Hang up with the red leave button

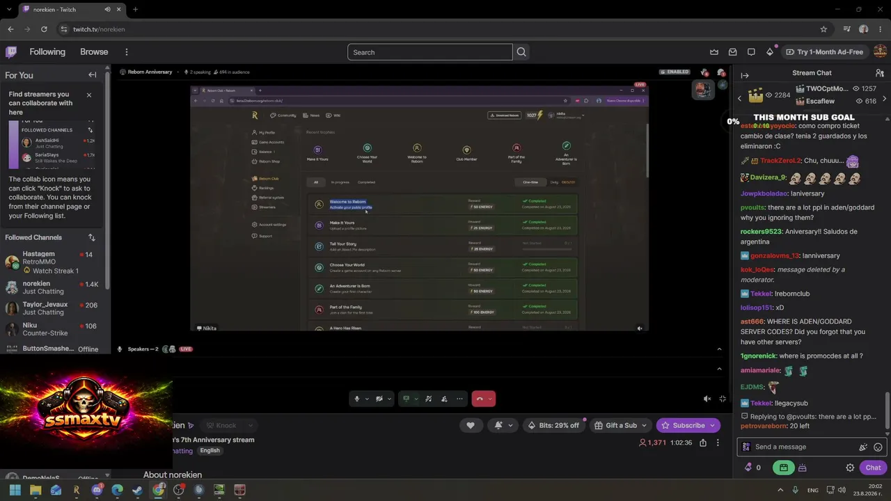point(479,399)
